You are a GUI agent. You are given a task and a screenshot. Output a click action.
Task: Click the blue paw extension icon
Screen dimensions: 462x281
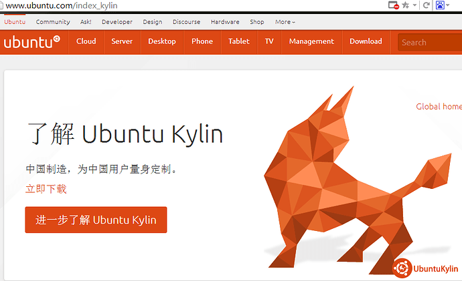[440, 5]
